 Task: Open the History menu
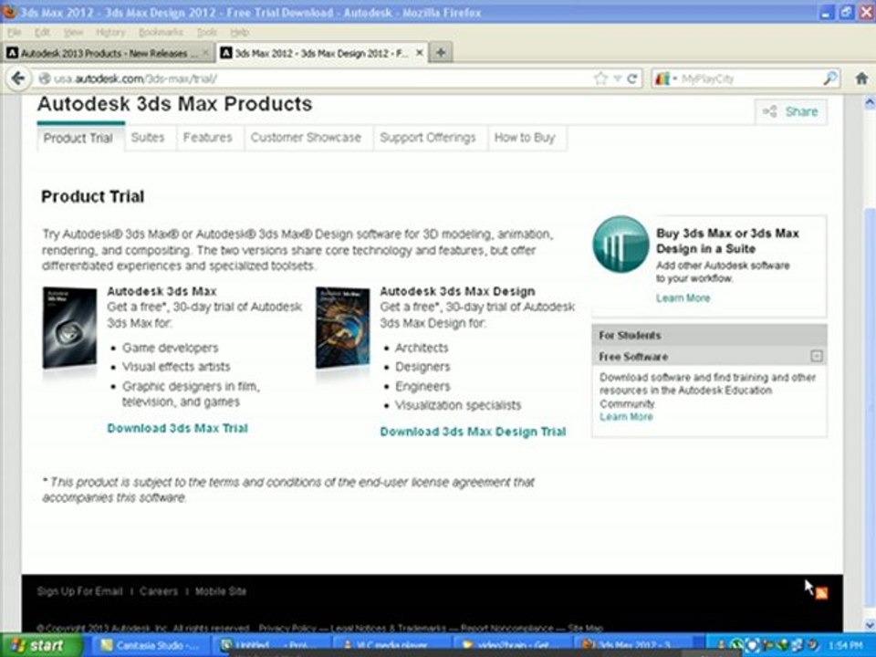pos(110,33)
